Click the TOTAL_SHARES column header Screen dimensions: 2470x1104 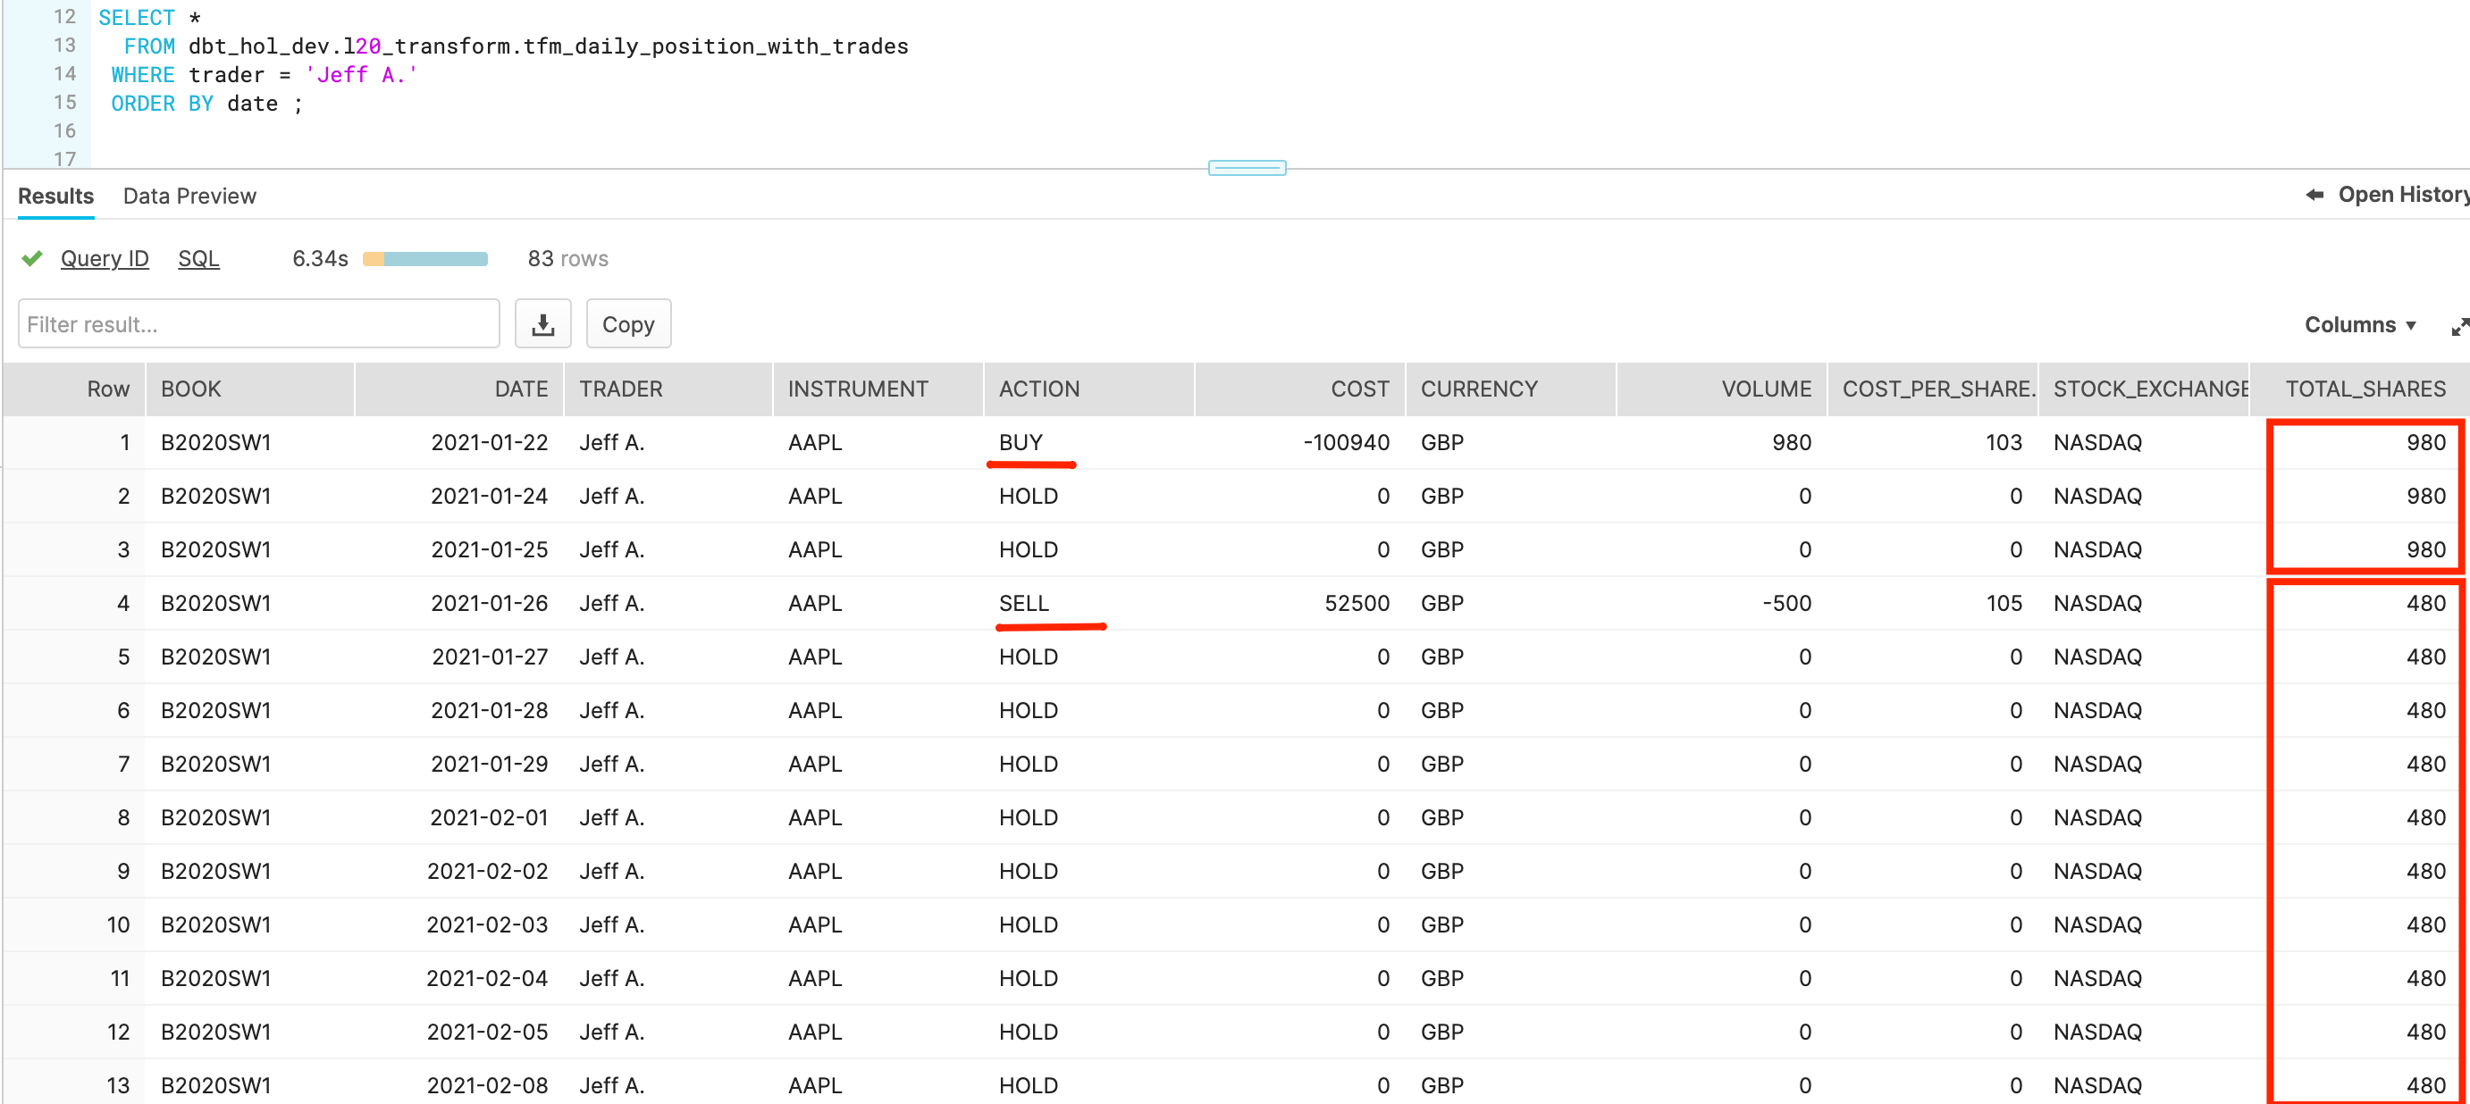(2365, 389)
